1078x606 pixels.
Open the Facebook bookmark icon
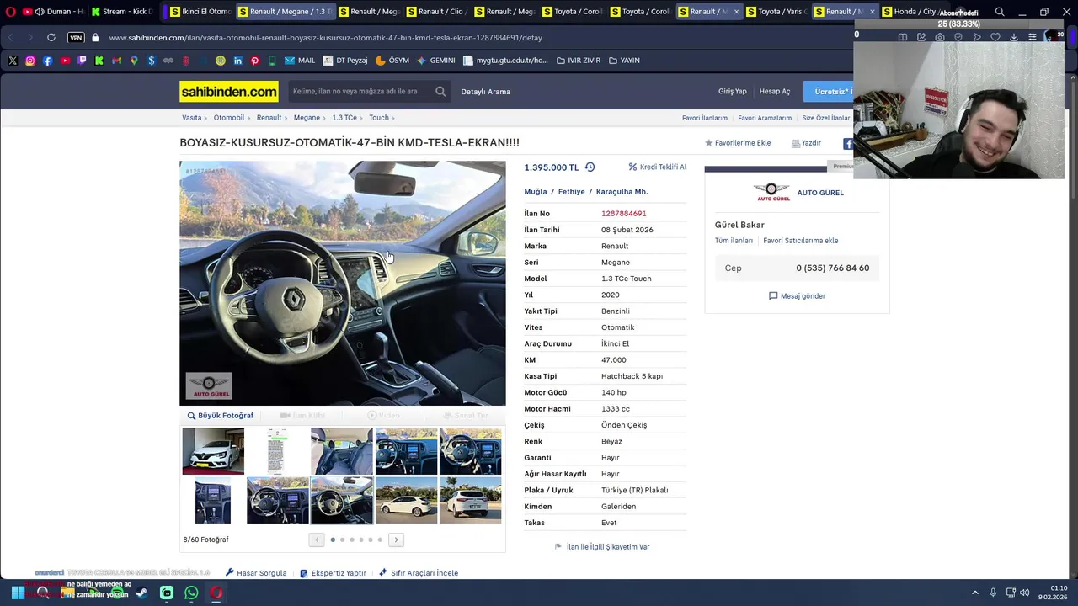coord(47,61)
